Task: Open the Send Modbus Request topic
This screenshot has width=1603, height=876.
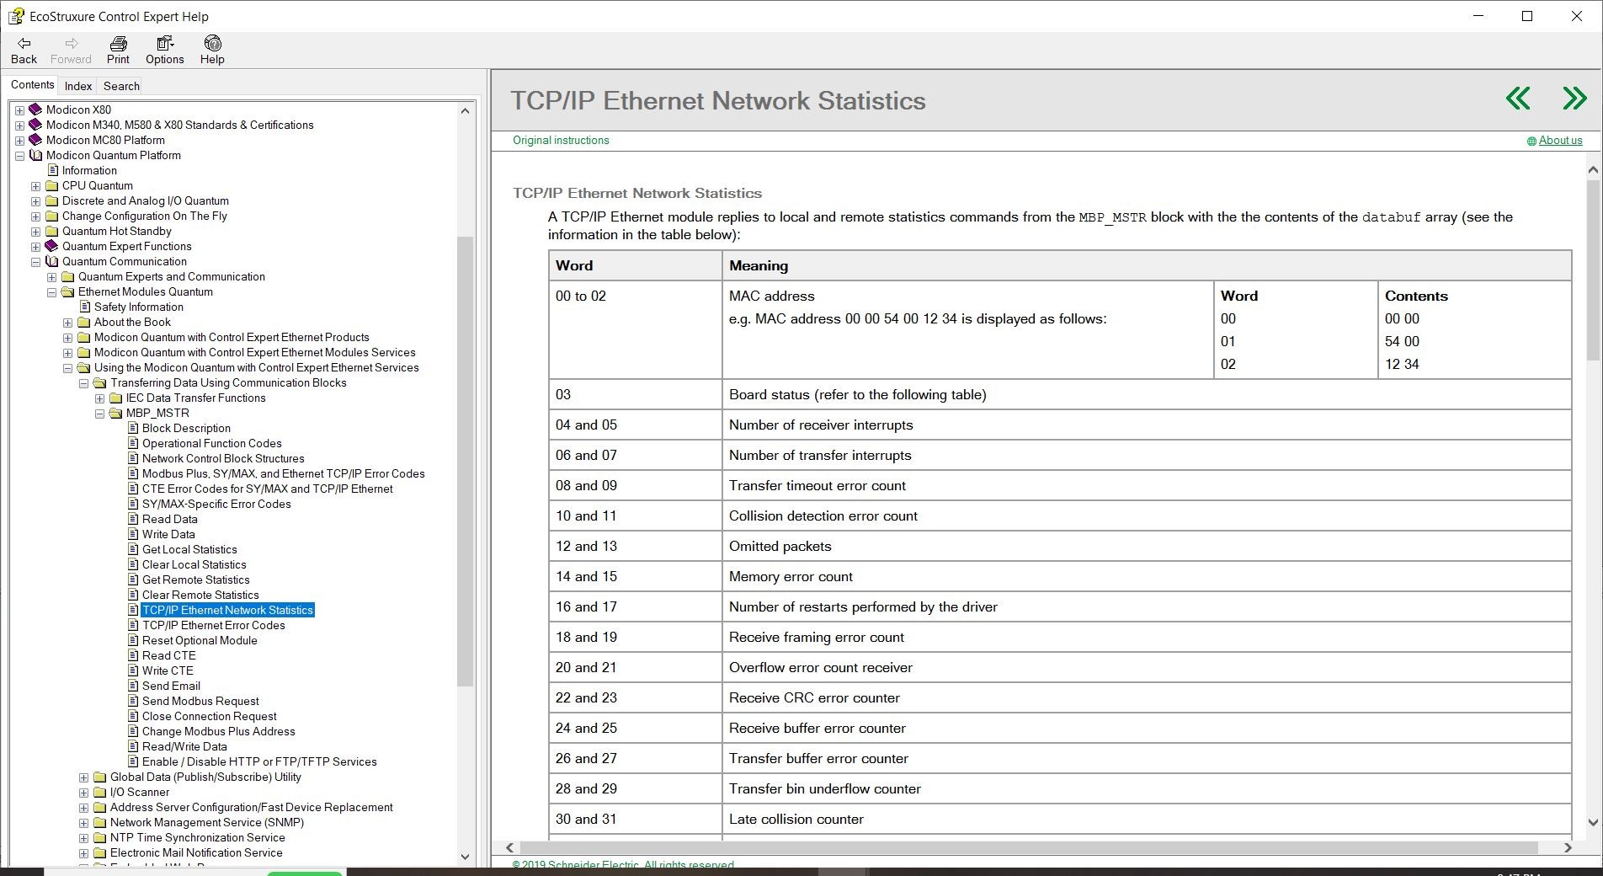Action: pos(200,701)
